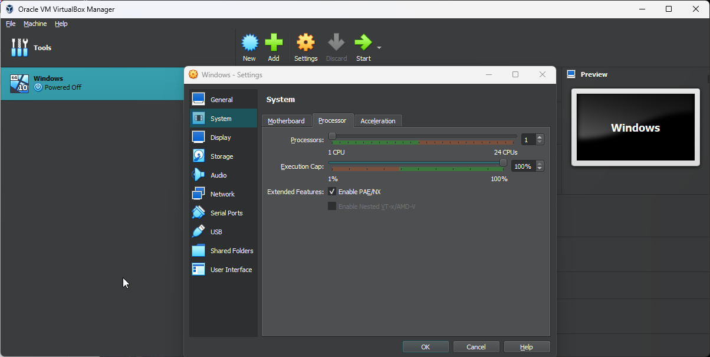Click the Discard toolbar icon

tap(336, 42)
